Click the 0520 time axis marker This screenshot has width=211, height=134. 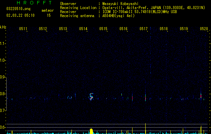pos(204,29)
